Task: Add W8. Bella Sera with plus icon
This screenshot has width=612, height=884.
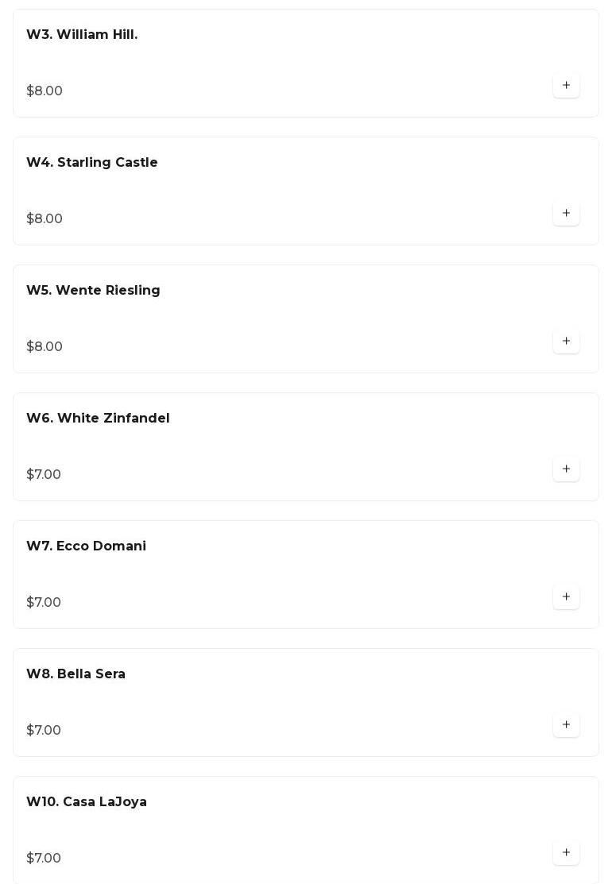Action: tap(566, 725)
